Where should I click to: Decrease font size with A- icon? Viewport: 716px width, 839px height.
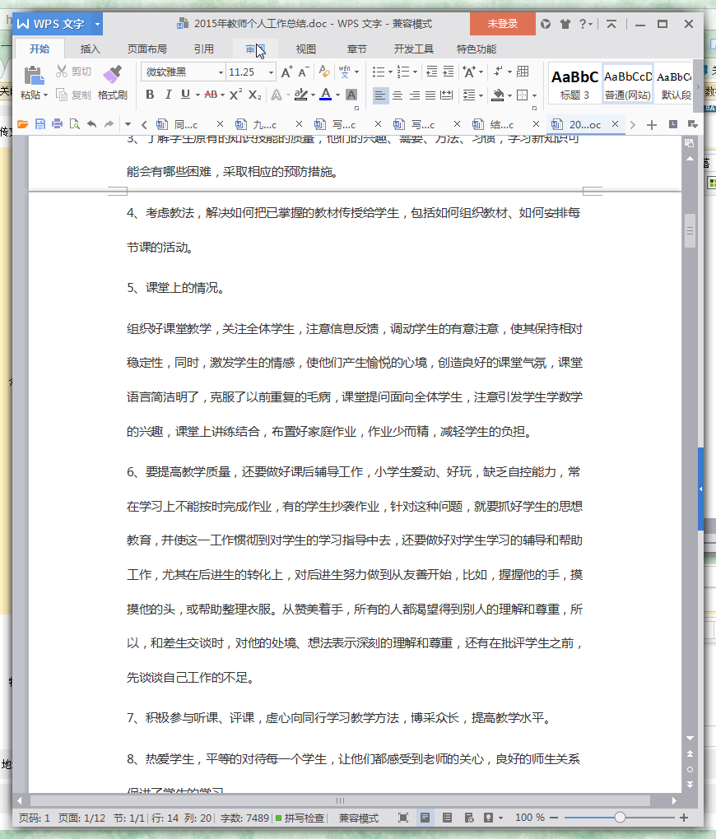(304, 72)
